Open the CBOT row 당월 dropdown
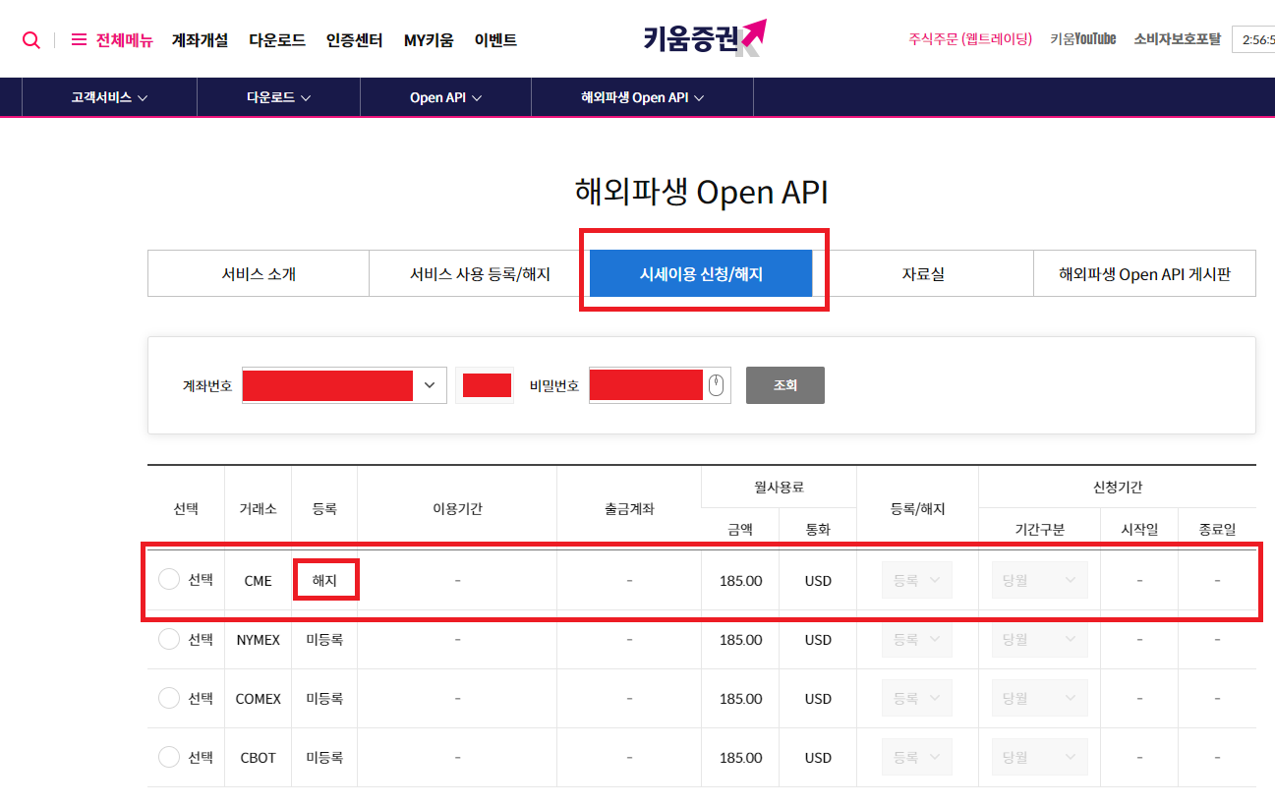 tap(1039, 757)
